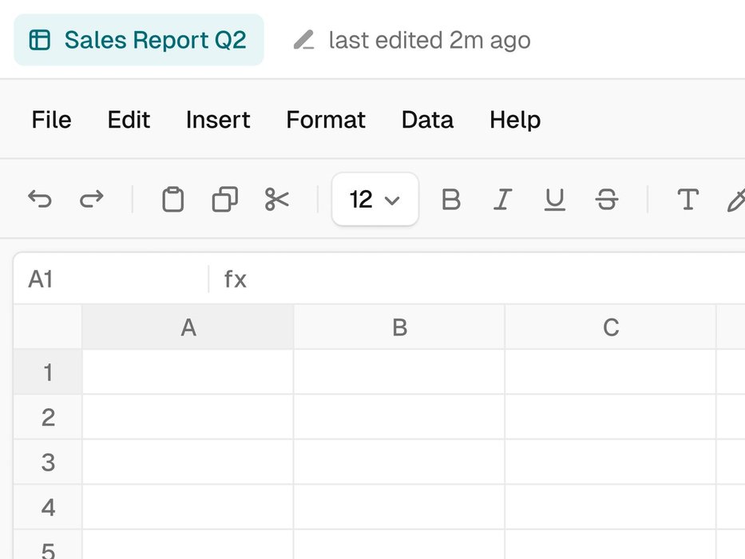The image size is (745, 559).
Task: Click the fx function icon
Action: pyautogui.click(x=236, y=279)
